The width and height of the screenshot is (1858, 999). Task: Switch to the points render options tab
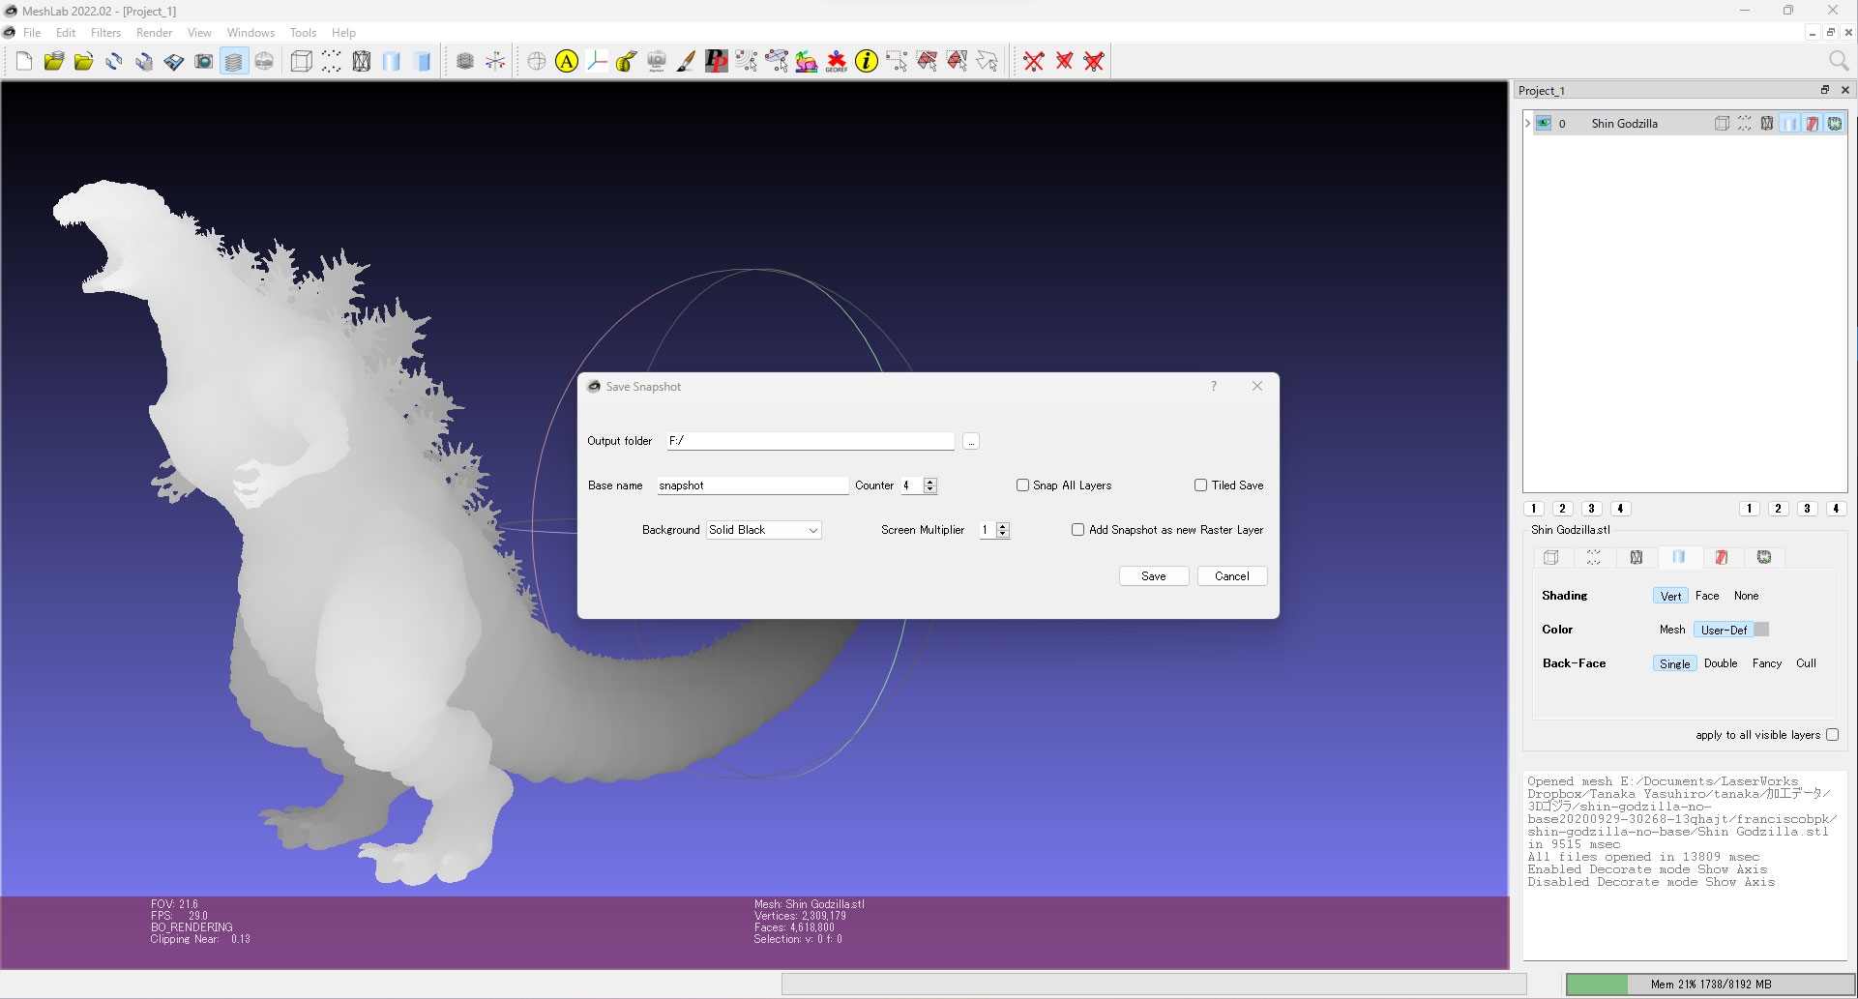[1594, 557]
